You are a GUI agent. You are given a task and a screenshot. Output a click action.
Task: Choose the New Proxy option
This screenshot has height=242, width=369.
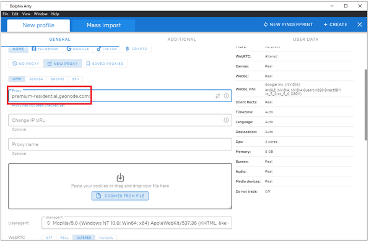coord(63,64)
